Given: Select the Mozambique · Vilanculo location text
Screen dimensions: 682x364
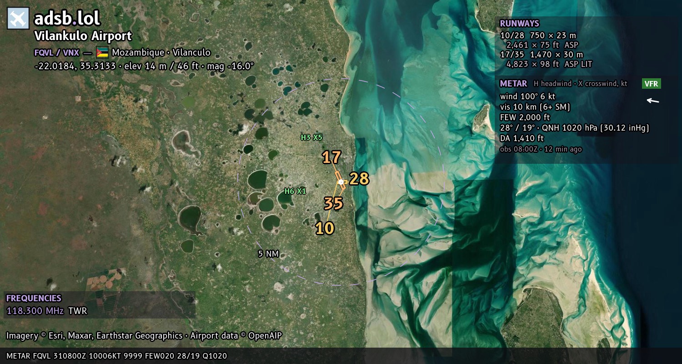Looking at the screenshot, I should 161,53.
